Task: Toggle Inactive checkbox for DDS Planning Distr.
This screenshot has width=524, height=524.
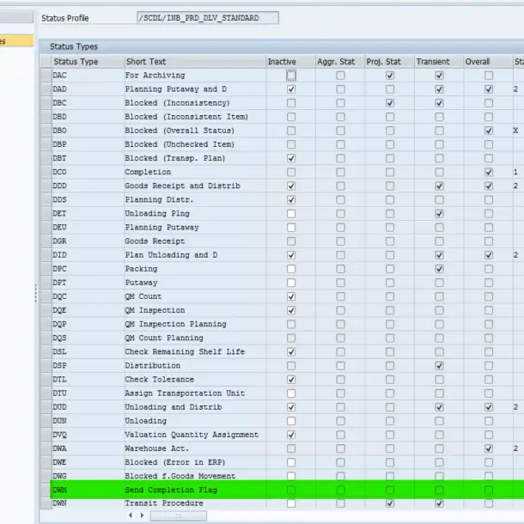Action: pos(291,200)
